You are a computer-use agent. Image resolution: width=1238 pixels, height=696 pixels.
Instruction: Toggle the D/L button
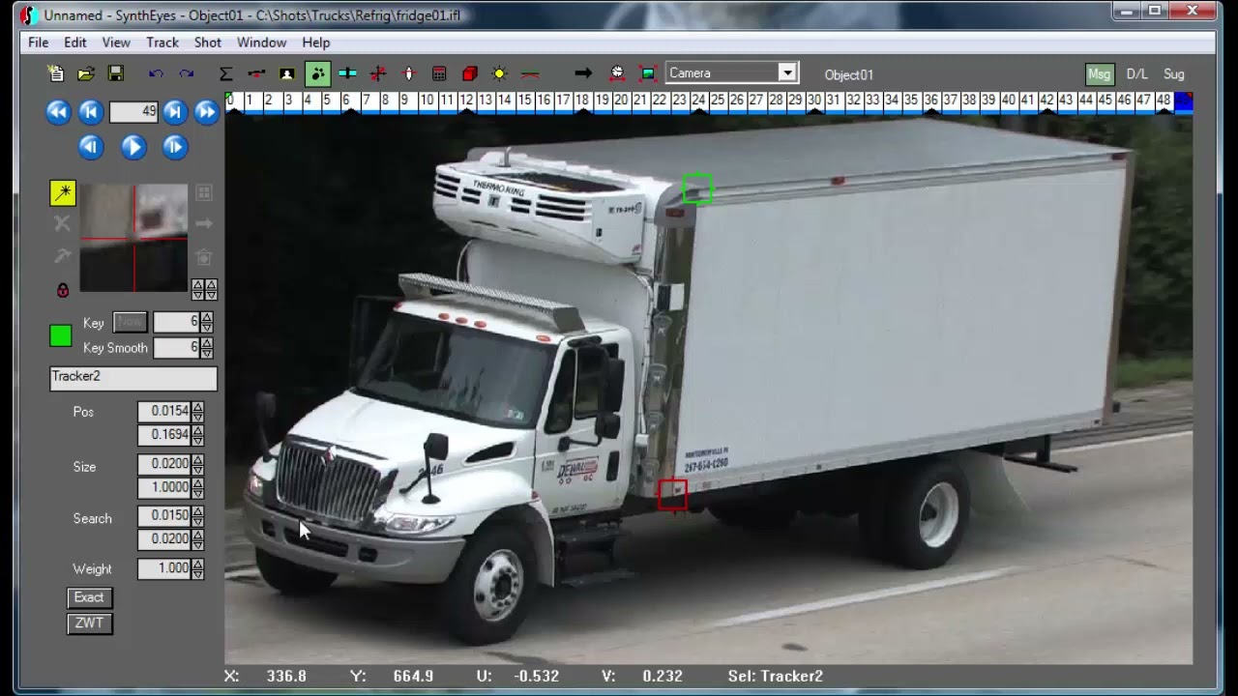tap(1136, 74)
